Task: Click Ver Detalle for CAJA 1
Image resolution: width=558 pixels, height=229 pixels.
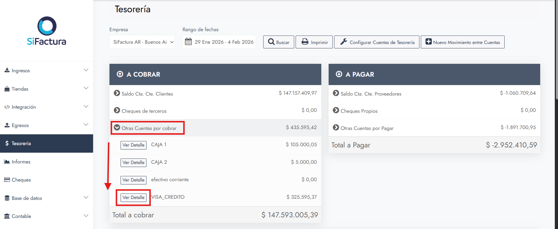Action: [133, 145]
